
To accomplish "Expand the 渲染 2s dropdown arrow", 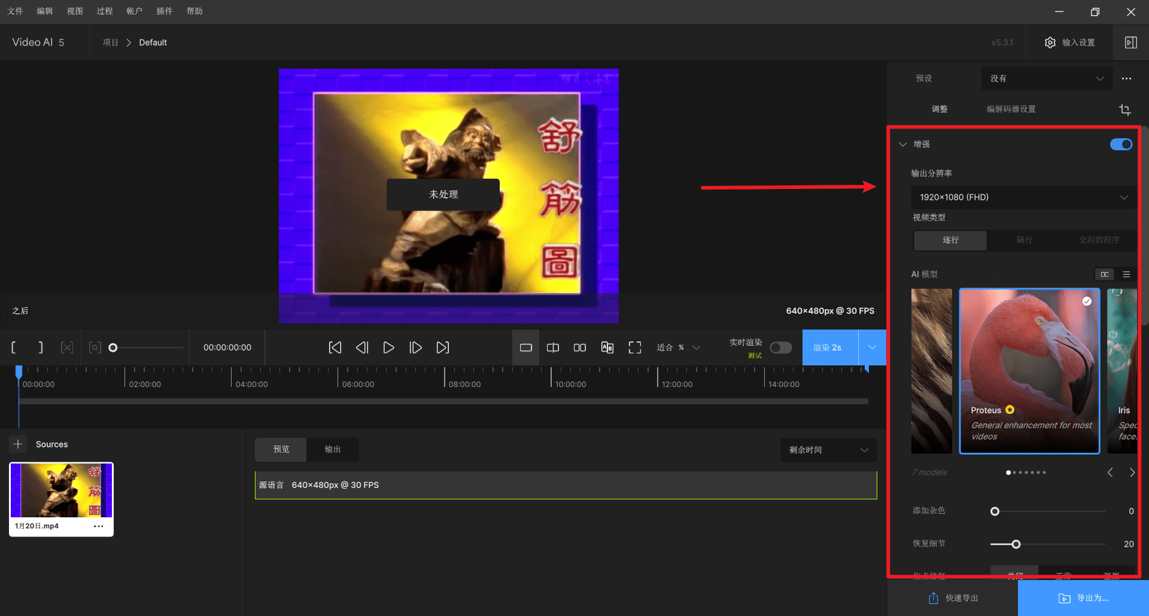I will coord(872,347).
